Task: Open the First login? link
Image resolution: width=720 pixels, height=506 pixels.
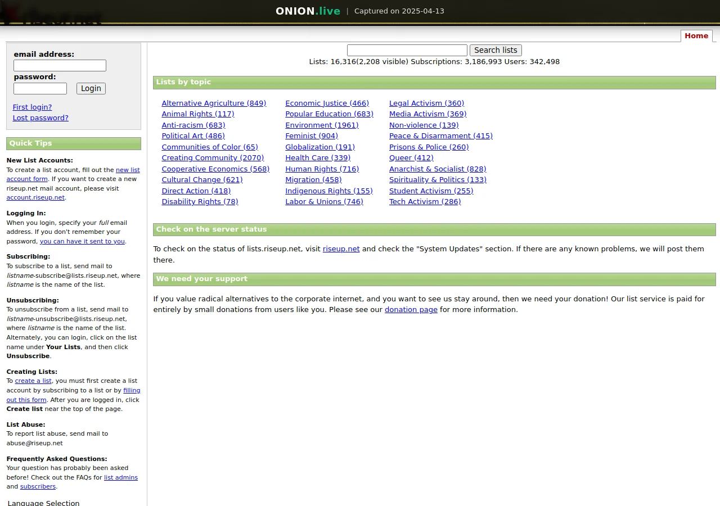Action: click(x=32, y=107)
